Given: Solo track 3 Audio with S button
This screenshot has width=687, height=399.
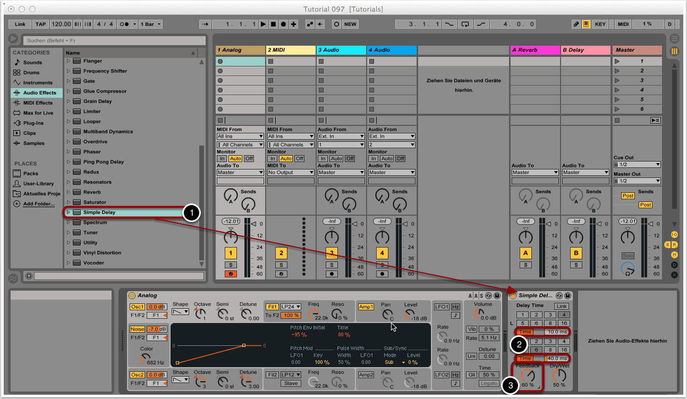Looking at the screenshot, I should point(332,265).
